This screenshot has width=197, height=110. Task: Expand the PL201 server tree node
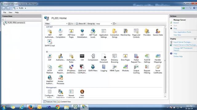pyautogui.click(x=3, y=23)
